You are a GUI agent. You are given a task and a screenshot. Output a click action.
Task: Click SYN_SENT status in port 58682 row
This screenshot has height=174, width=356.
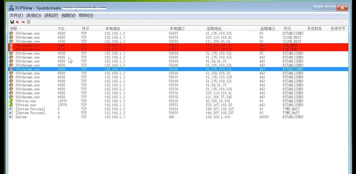pos(290,45)
